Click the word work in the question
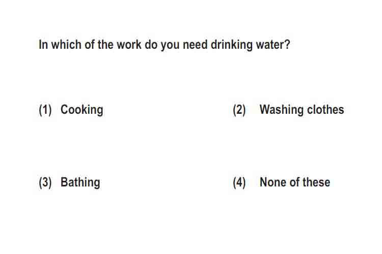 coord(129,45)
